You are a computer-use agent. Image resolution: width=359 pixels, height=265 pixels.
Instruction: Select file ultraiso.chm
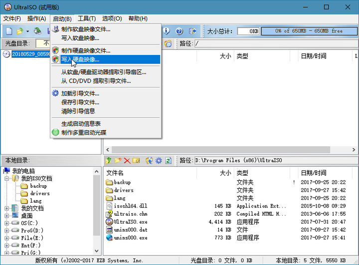pyautogui.click(x=131, y=214)
